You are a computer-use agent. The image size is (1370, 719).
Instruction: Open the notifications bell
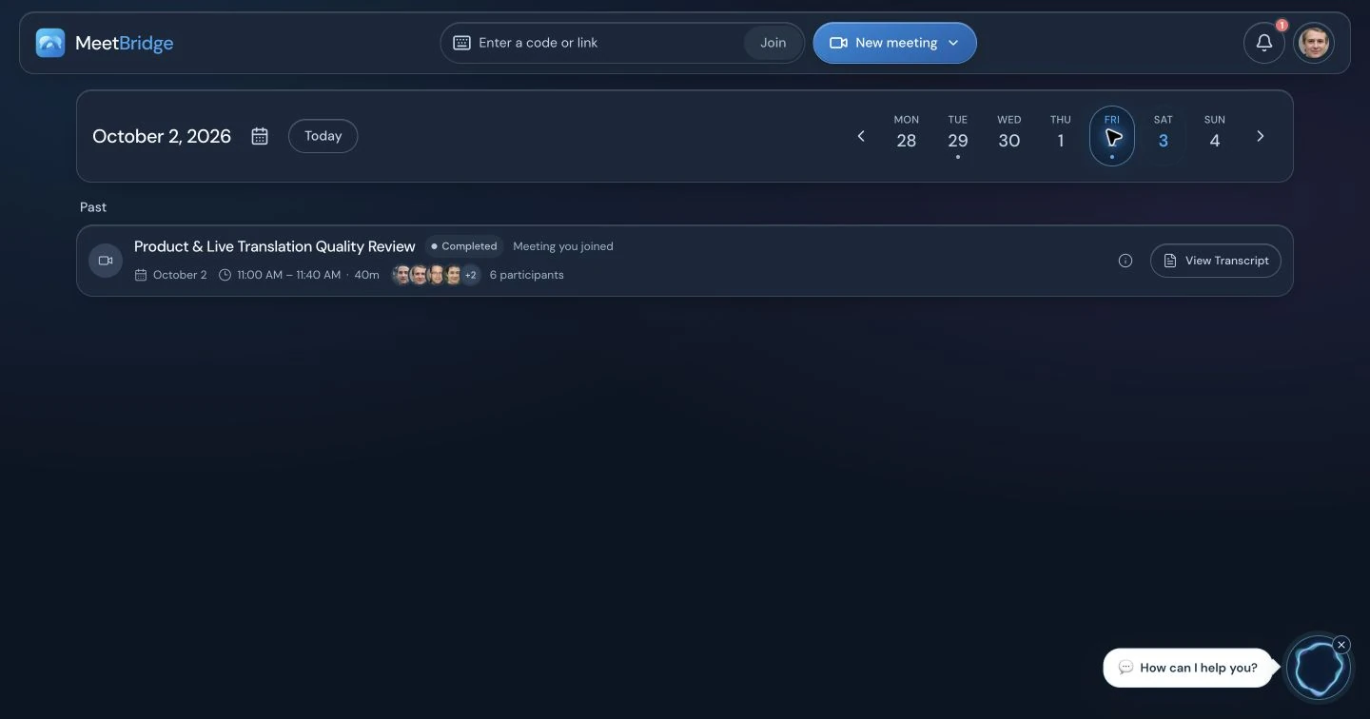[x=1264, y=43]
